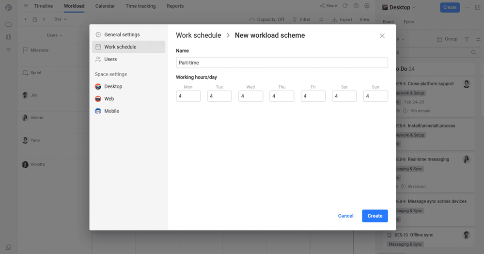The image size is (484, 254).
Task: Toggle Capacity: Off control
Action: tap(266, 19)
